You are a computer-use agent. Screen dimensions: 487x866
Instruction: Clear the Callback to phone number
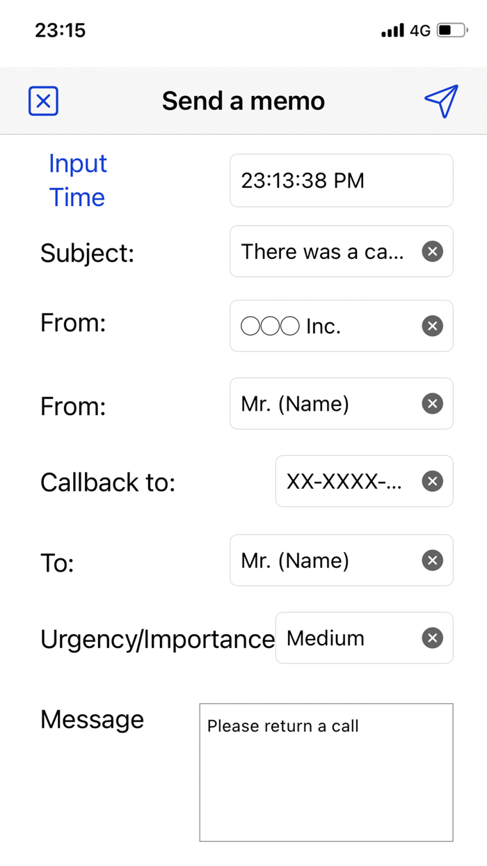point(432,481)
